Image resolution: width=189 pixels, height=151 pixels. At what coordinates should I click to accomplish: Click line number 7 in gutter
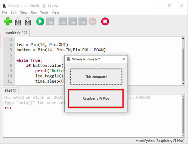click(x=11, y=60)
